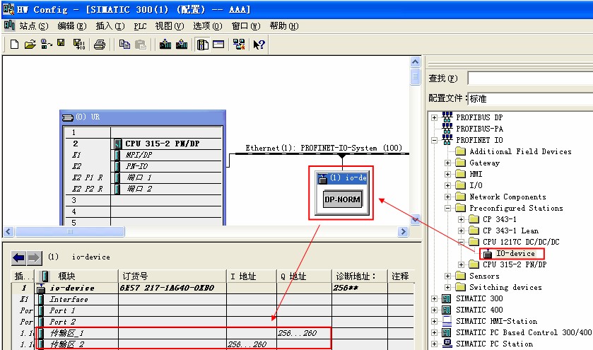
Task: Click the back arrow navigation button
Action: (x=18, y=258)
